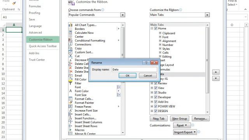The width and height of the screenshot is (249, 140).
Task: Expand the Font group node
Action: click(x=160, y=37)
